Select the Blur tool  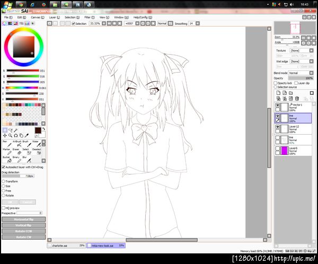coord(27,160)
